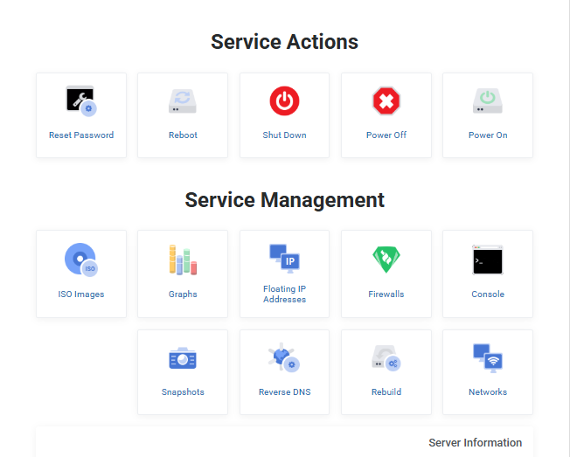Launch the Console terminal icon
This screenshot has height=457, width=570.
[487, 260]
